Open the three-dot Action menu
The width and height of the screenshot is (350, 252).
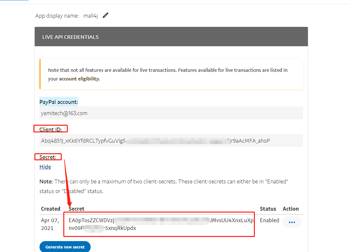coord(292,222)
